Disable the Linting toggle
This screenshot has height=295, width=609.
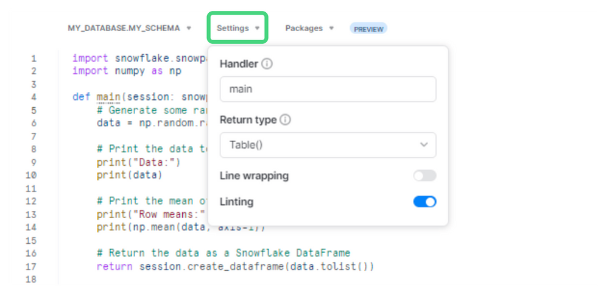pyautogui.click(x=424, y=202)
